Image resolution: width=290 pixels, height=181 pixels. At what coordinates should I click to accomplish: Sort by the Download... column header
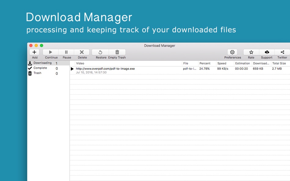[x=261, y=63]
